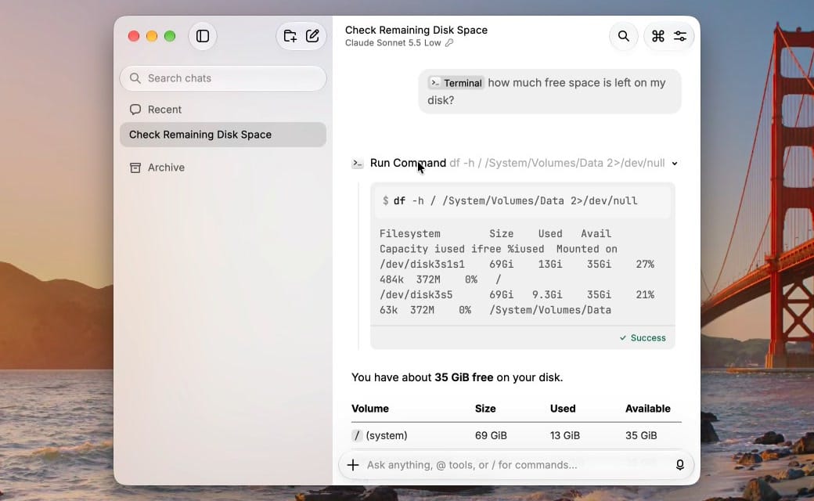Click the Recent chat bubble icon
This screenshot has height=501, width=814.
pyautogui.click(x=135, y=110)
